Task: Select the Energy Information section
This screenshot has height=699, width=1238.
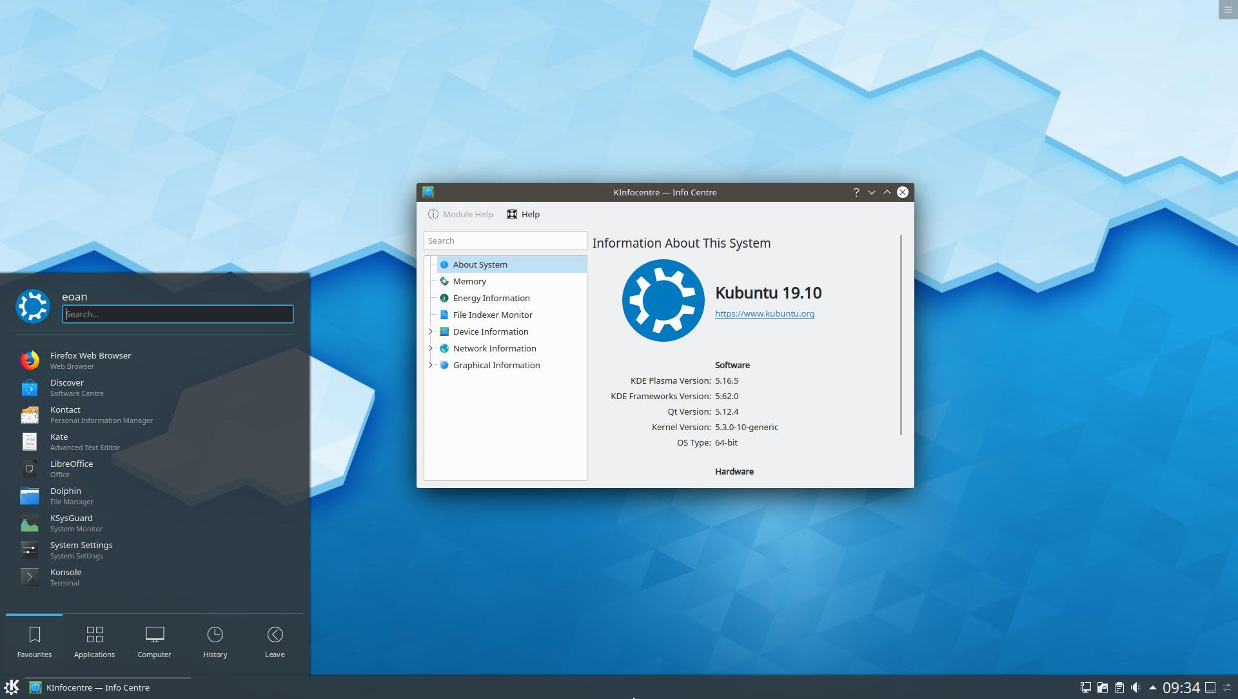Action: 491,298
